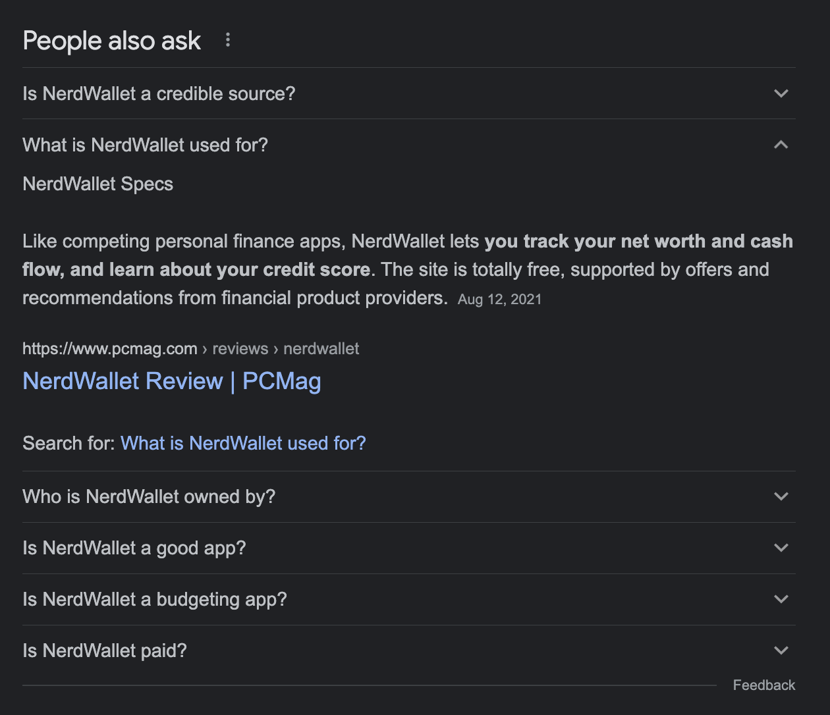The width and height of the screenshot is (830, 715).
Task: Search for 'What is NerdWallet used for?'
Action: (243, 443)
